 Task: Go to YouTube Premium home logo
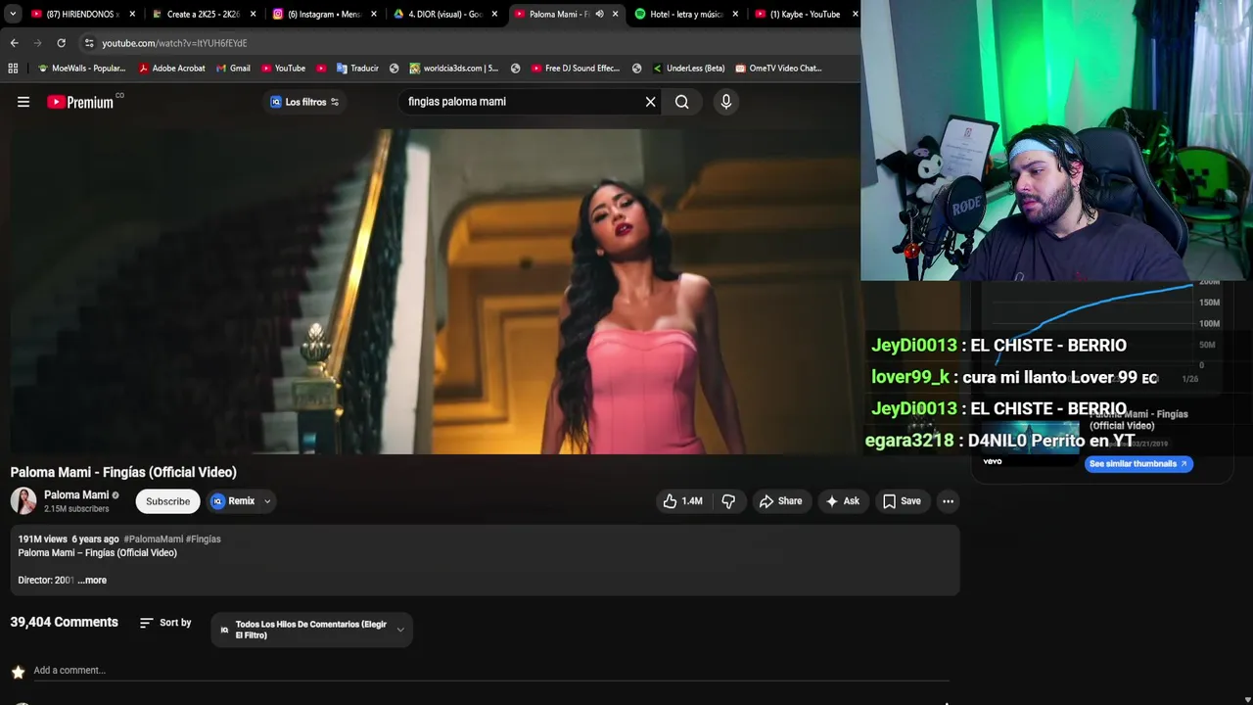[80, 102]
